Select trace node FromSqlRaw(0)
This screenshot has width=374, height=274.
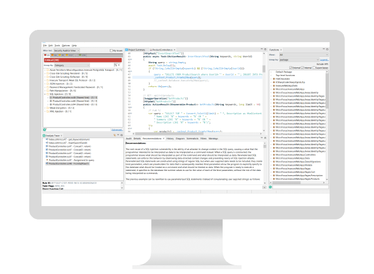click(68, 163)
